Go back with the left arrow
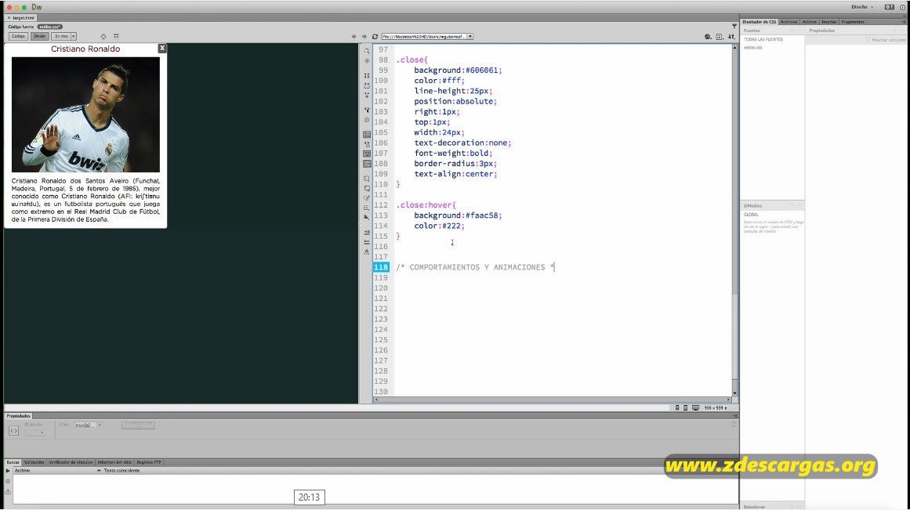The image size is (910, 510). [353, 37]
